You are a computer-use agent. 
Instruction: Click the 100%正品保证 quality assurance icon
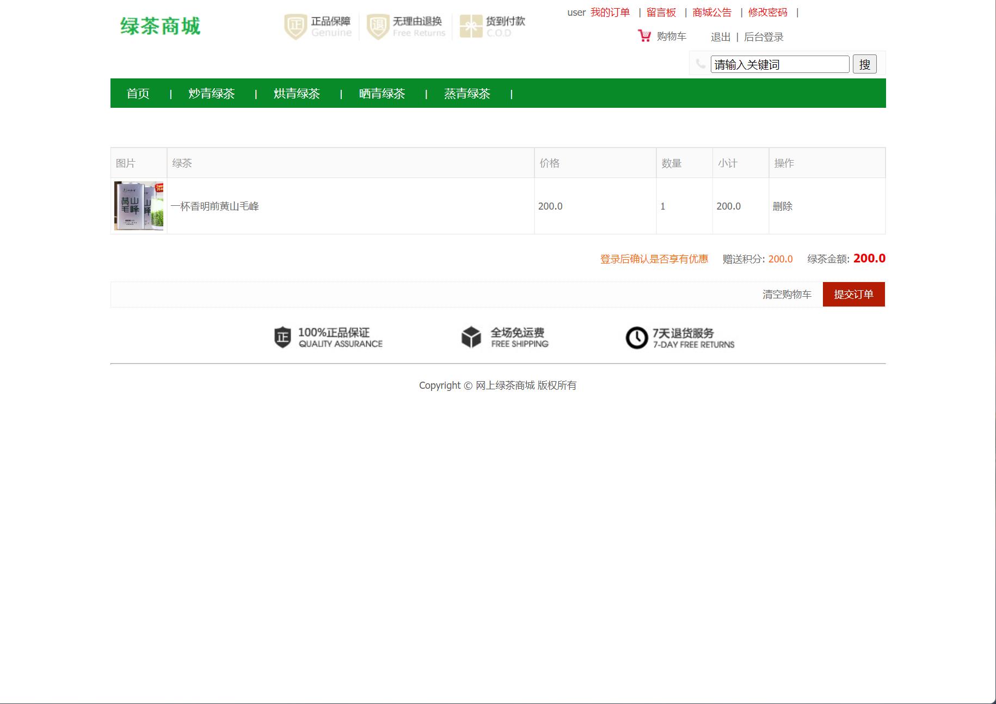click(x=282, y=337)
